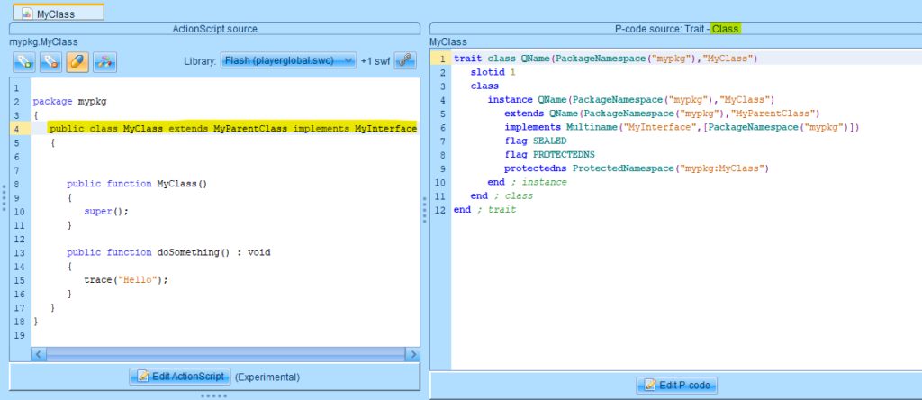This screenshot has width=922, height=400.
Task: Click the ActionScript source panel header
Action: (214, 29)
